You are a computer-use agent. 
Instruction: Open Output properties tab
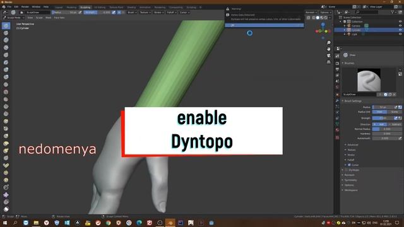[337, 69]
